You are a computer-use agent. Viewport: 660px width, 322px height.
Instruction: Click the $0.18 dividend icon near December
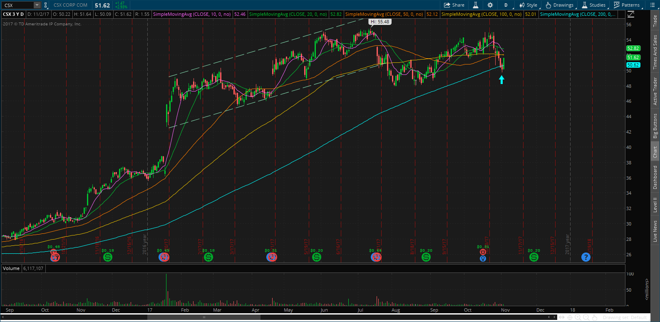[x=108, y=257]
